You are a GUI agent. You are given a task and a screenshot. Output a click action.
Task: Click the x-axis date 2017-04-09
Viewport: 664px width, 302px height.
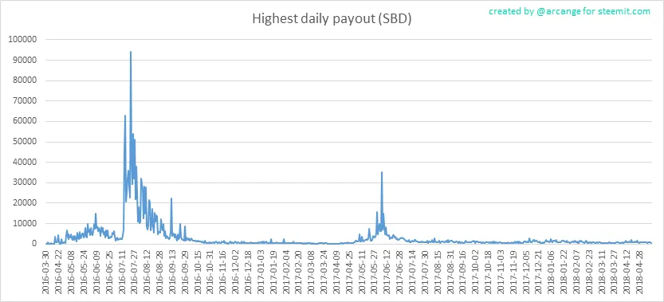coord(336,272)
